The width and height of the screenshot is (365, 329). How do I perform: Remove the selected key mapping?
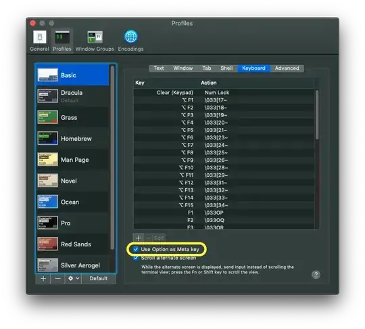click(149, 238)
